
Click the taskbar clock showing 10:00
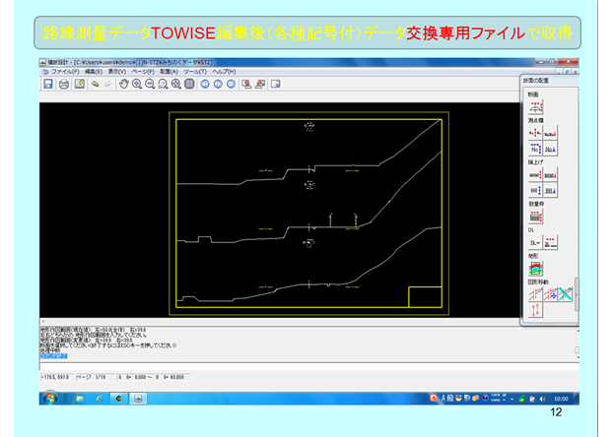point(561,399)
